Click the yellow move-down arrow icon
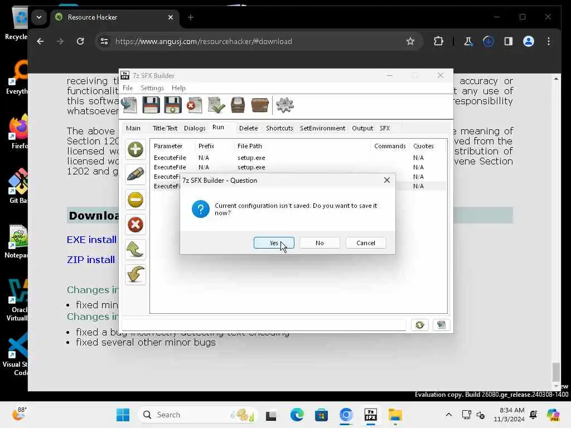The height and width of the screenshot is (428, 571). (x=136, y=275)
